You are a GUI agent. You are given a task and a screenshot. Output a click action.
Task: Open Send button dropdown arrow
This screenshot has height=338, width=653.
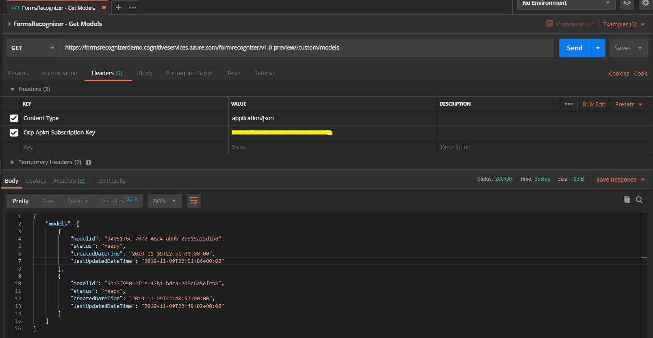[x=598, y=48]
